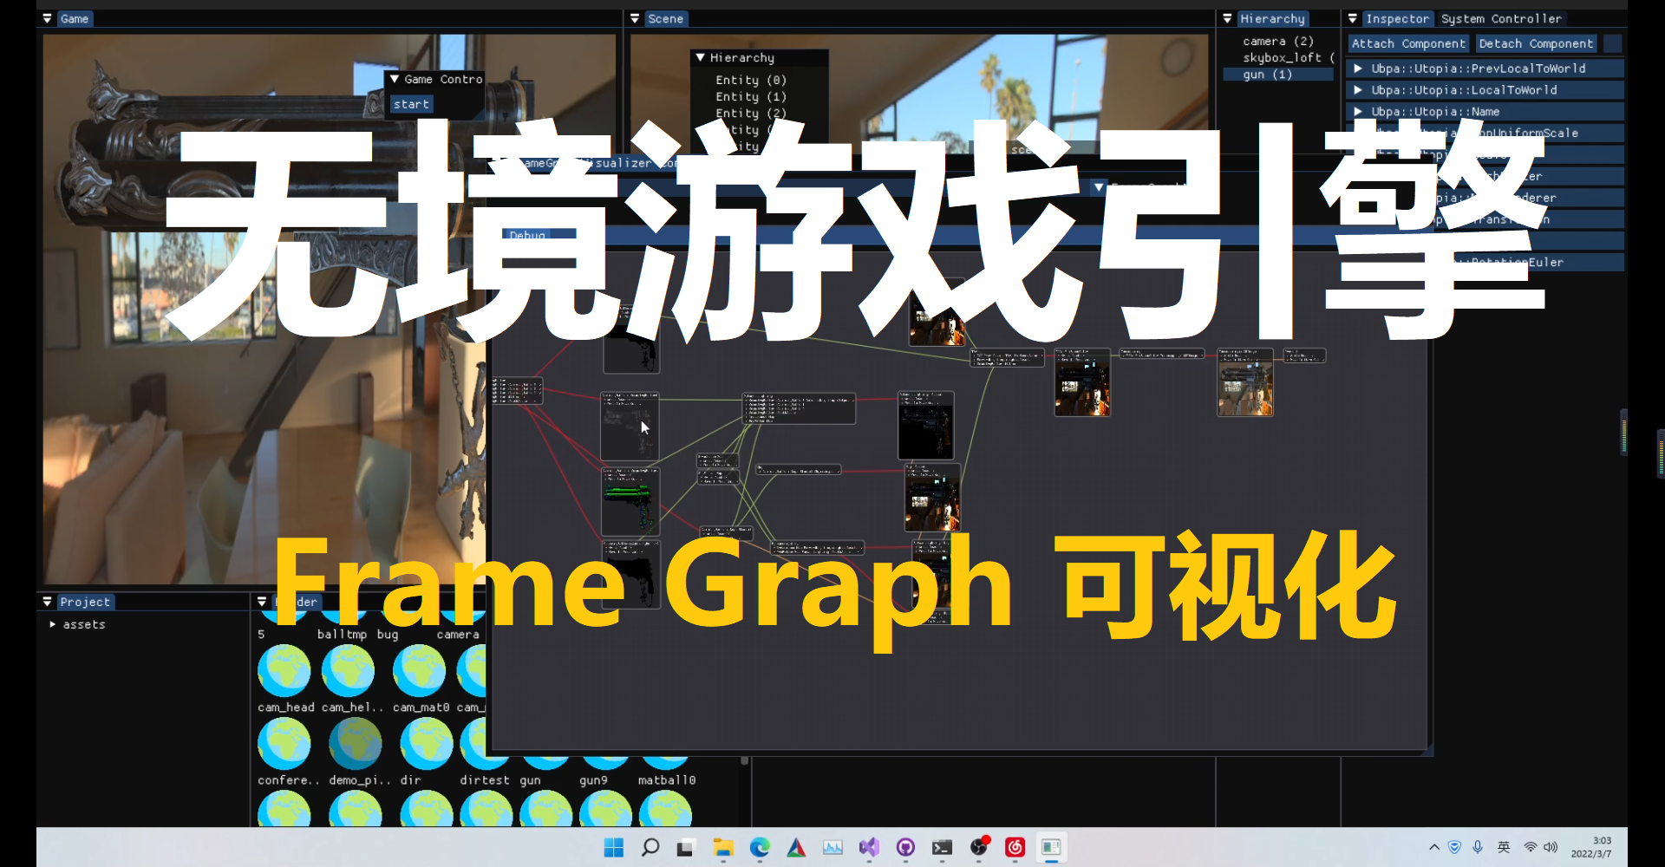Switch to the System Controller tab
The height and width of the screenshot is (867, 1665).
point(1501,18)
